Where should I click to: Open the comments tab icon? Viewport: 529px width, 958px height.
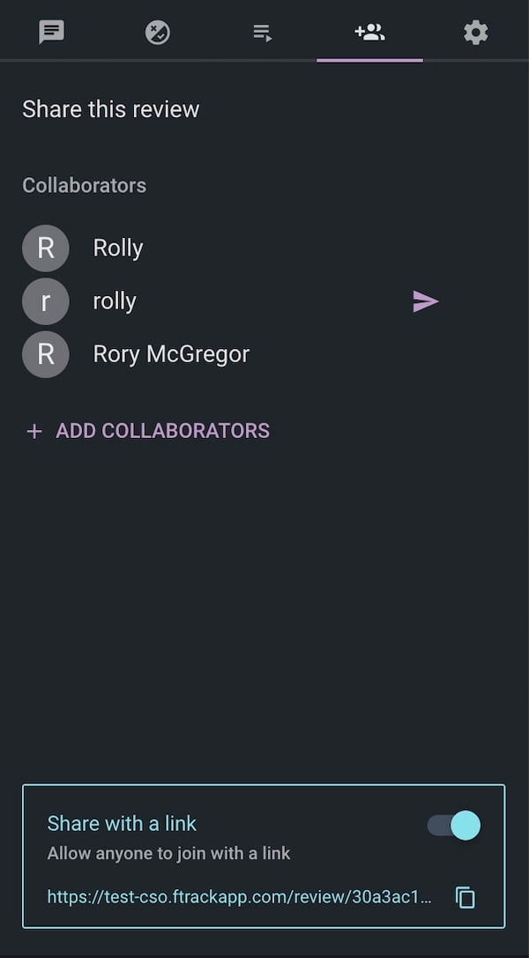click(x=52, y=33)
